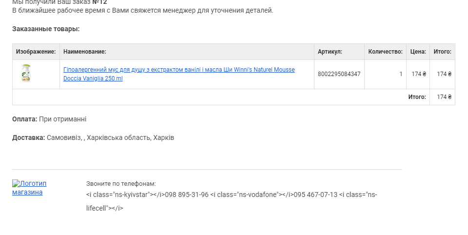
Task: Click the product spray bottle thumbnail
Action: (x=26, y=73)
